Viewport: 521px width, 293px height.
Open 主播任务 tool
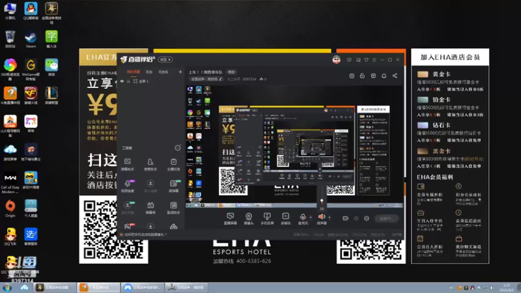pos(173,165)
